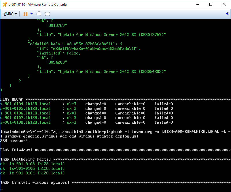Click failed=0 for s-901-0104 row
Image resolution: width=231 pixels, height=192 pixels.
point(164,104)
